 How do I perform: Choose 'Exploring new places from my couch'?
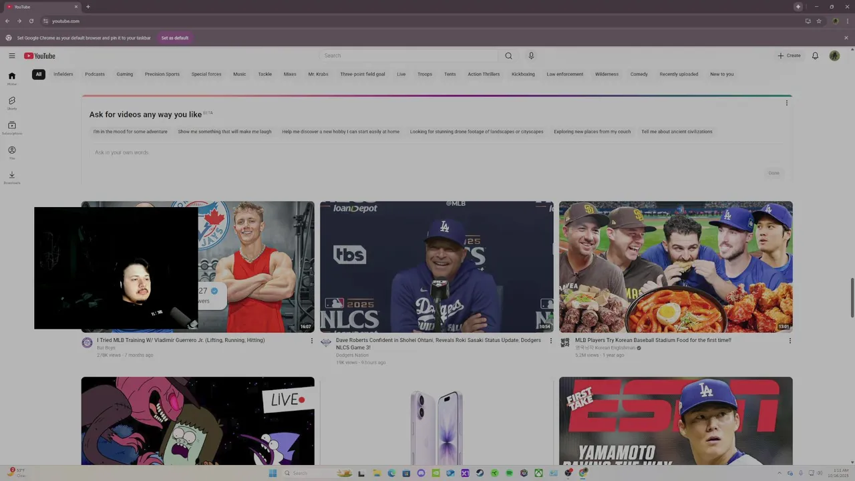[592, 132]
